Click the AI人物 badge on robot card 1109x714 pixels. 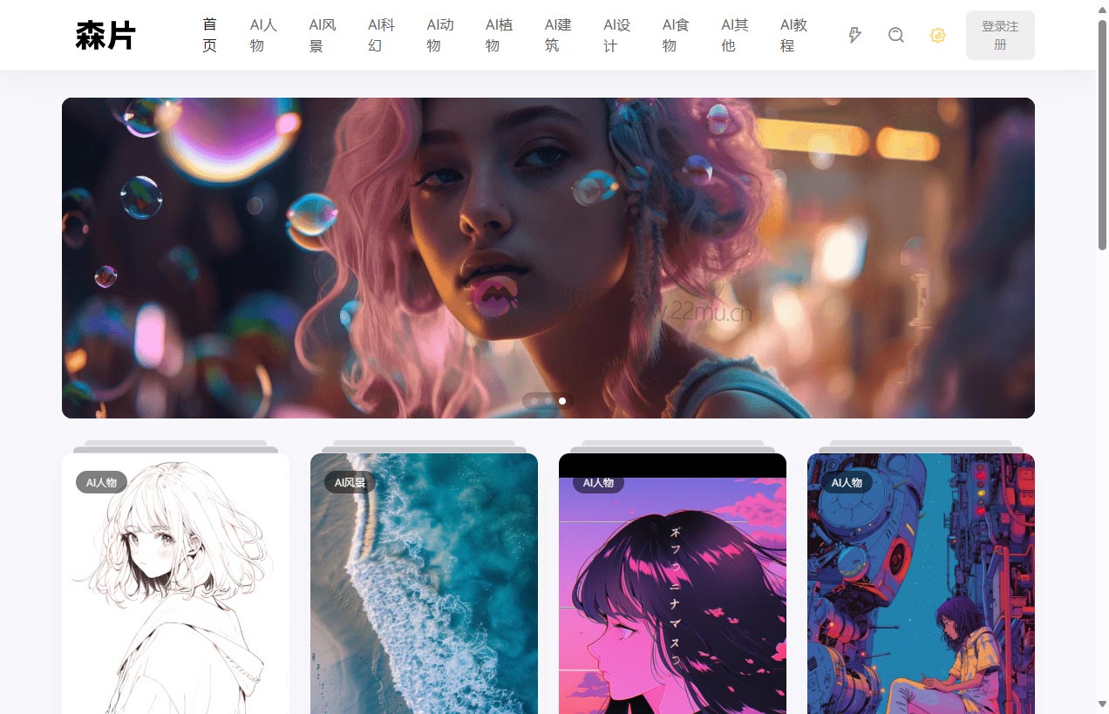(x=847, y=482)
